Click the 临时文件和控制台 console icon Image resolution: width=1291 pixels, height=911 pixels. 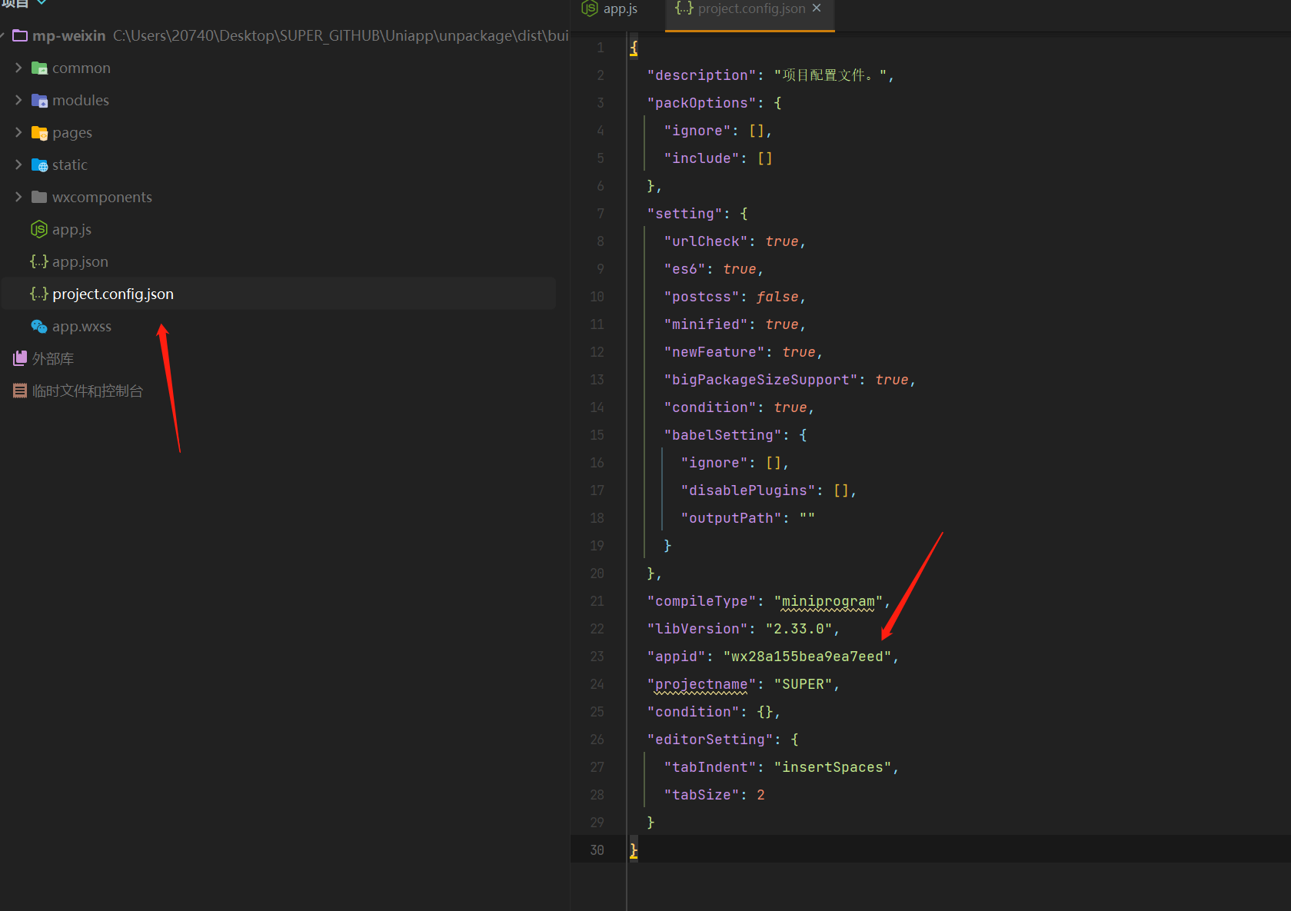pyautogui.click(x=19, y=390)
